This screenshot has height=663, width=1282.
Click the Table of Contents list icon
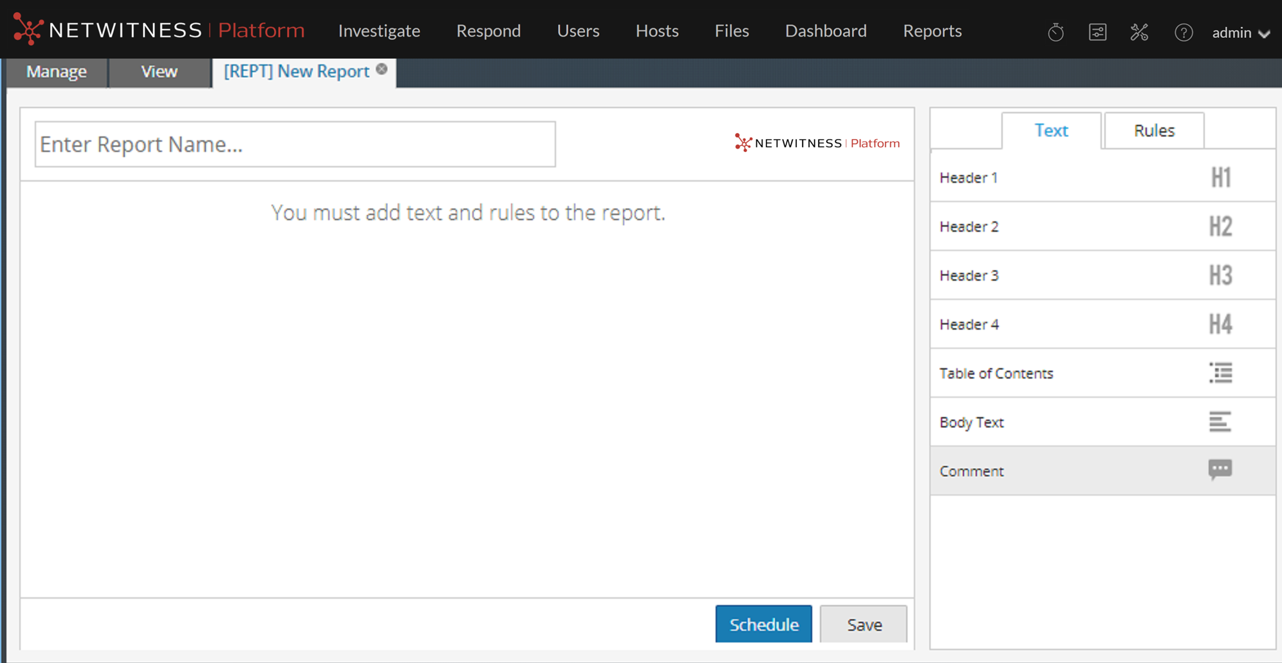(x=1220, y=373)
